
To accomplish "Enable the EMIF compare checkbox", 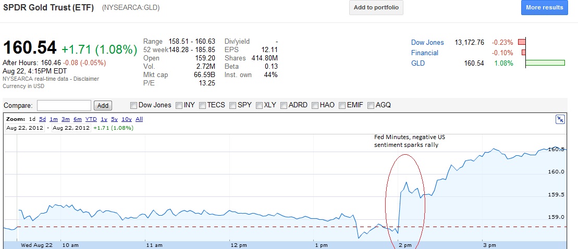I will (x=342, y=105).
